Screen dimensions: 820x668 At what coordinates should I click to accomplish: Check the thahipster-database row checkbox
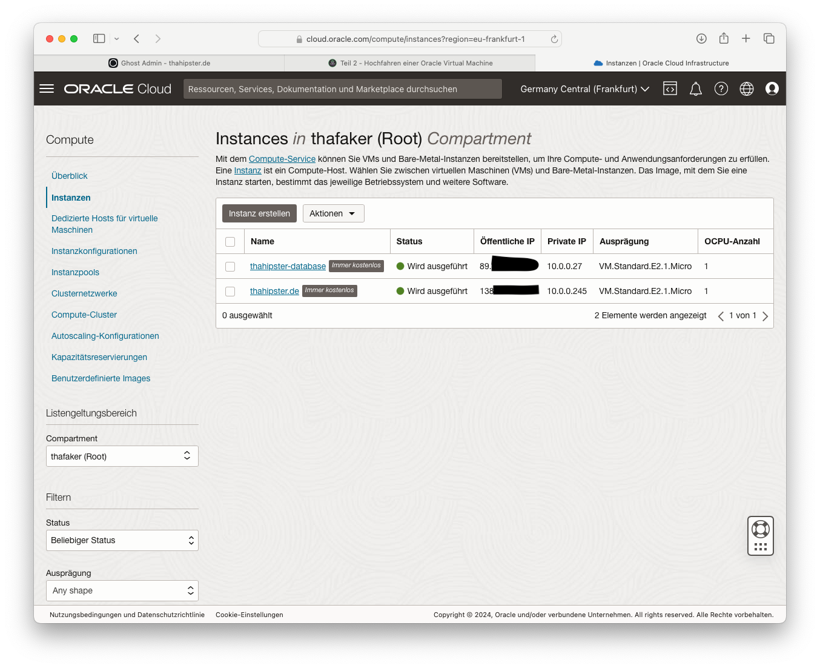(230, 267)
